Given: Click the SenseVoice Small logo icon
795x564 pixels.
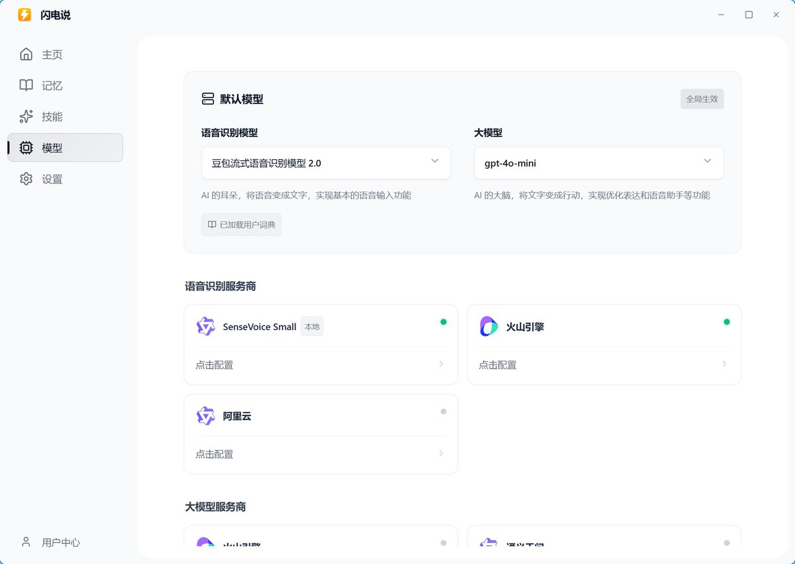Looking at the screenshot, I should pos(206,326).
